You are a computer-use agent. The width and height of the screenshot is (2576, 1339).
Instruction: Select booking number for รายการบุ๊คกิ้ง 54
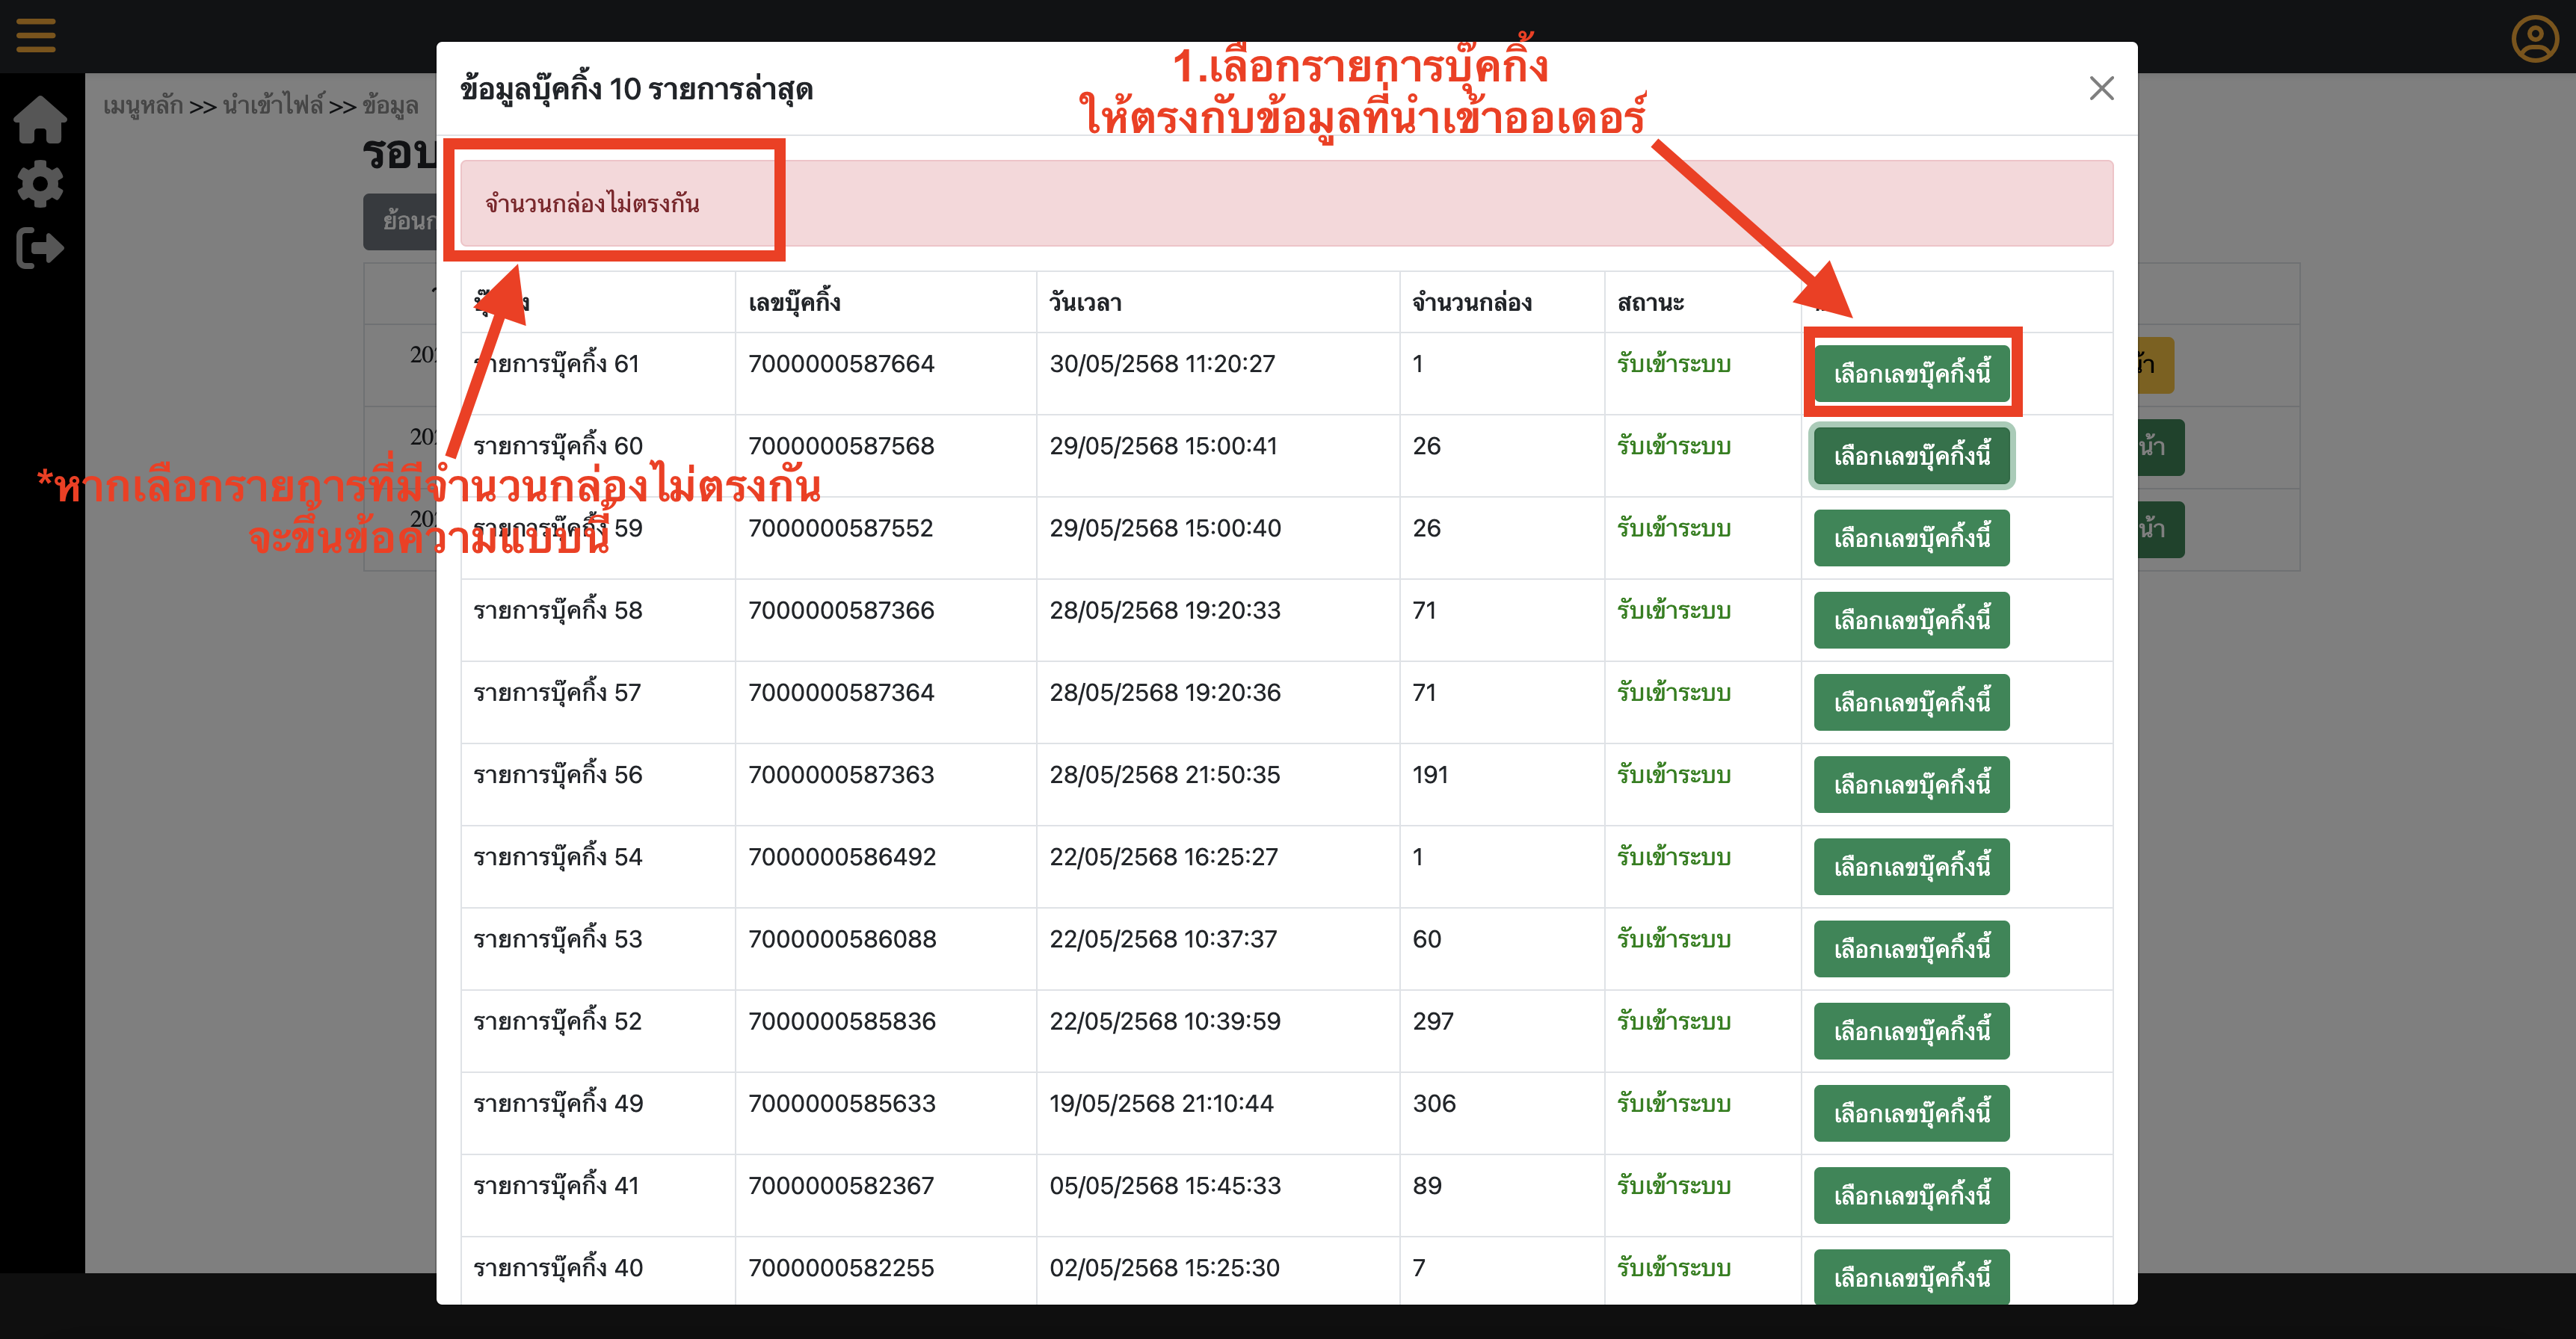(1911, 866)
